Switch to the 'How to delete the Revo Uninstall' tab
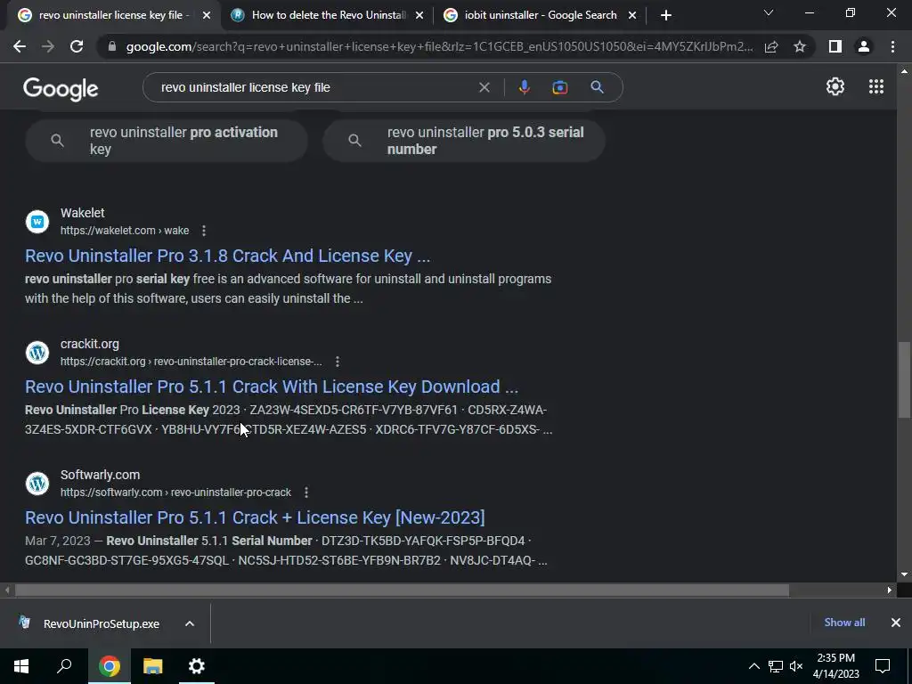Screen dimensions: 912x684 (x=328, y=16)
